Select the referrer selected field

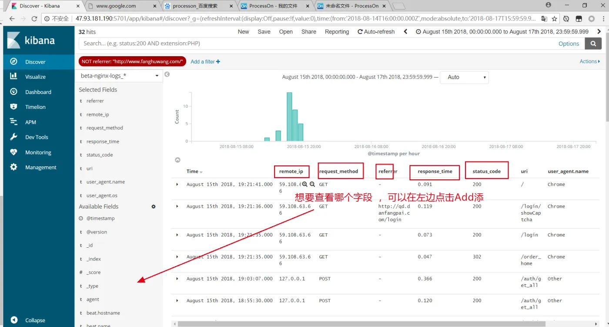pos(95,101)
